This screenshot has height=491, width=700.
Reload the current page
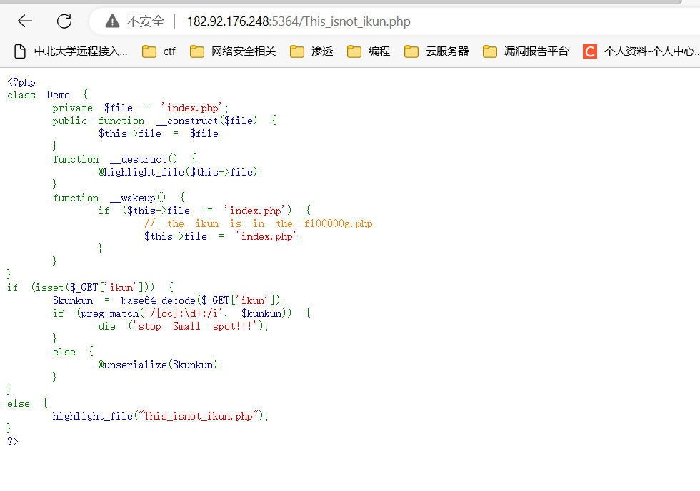pos(64,21)
